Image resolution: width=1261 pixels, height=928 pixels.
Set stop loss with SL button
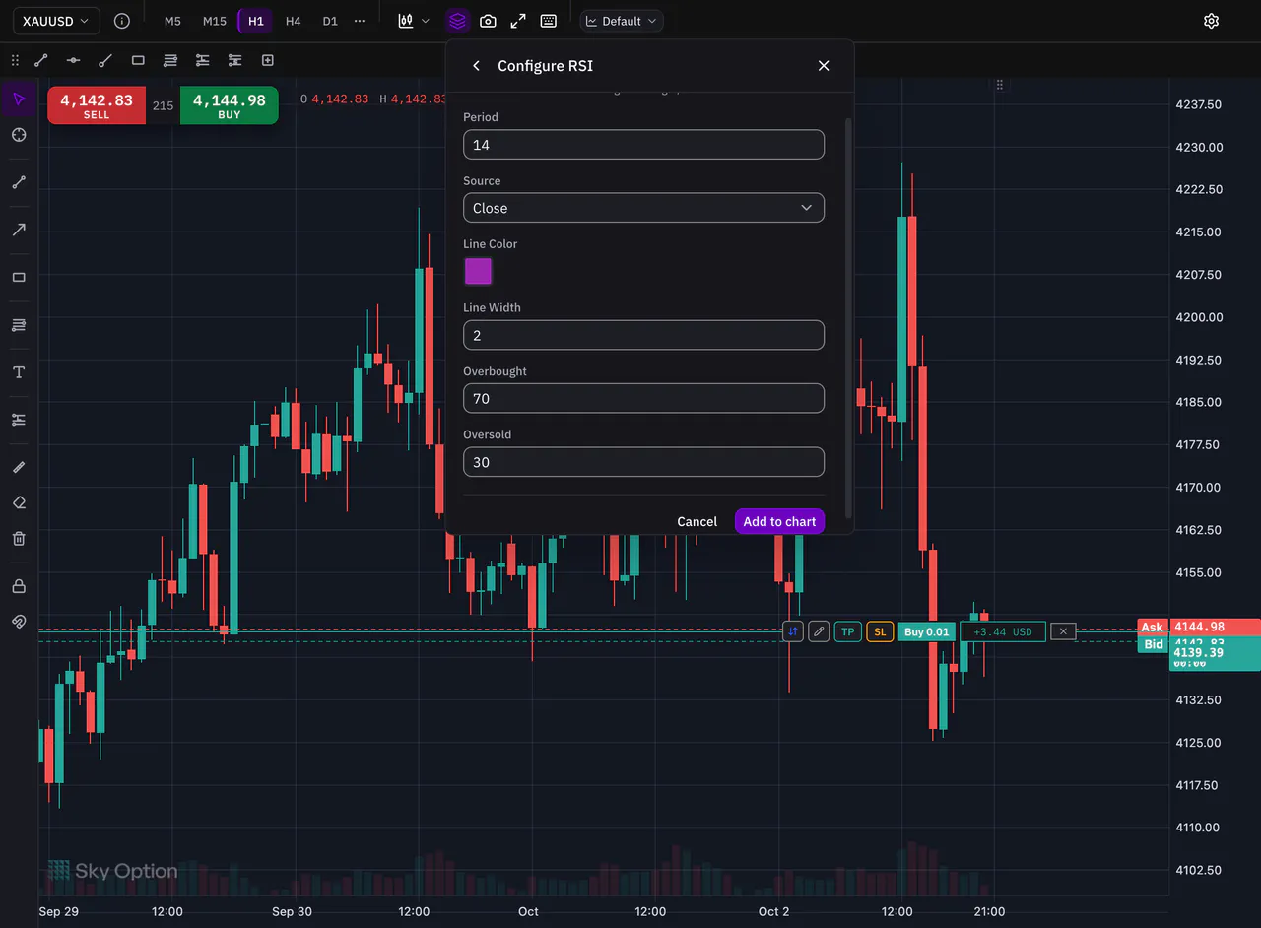pyautogui.click(x=880, y=631)
